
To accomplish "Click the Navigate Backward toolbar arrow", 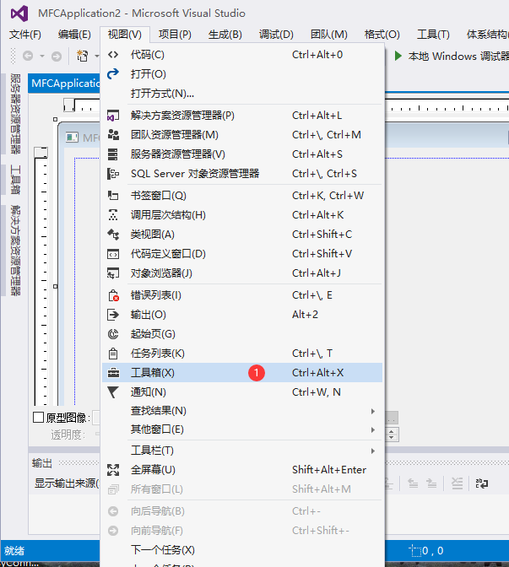I will pyautogui.click(x=28, y=56).
